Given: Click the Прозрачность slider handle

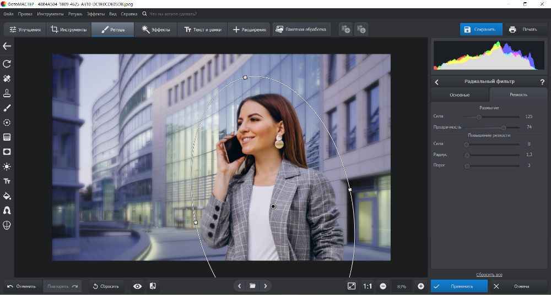Looking at the screenshot, I should [x=504, y=127].
